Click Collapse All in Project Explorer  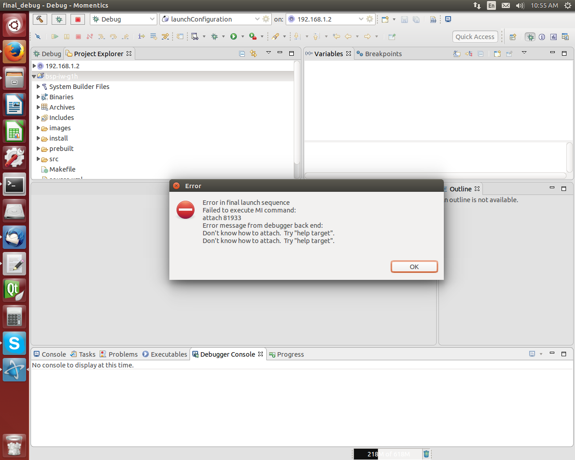(242, 54)
